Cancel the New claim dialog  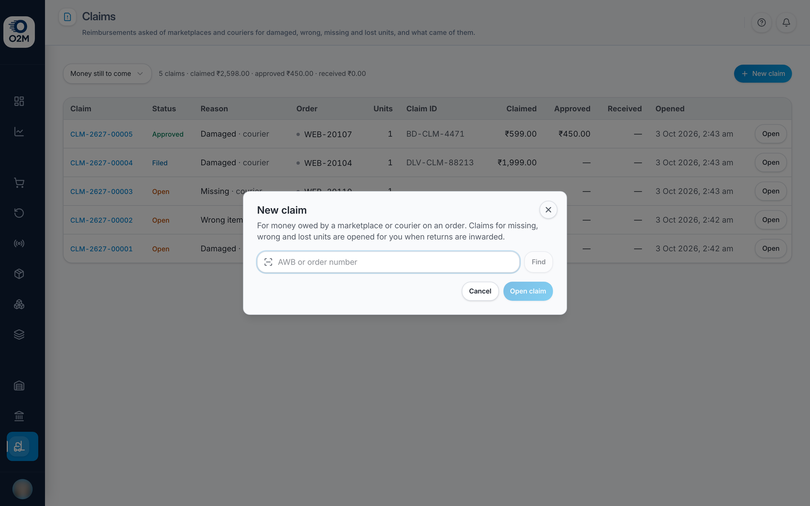pyautogui.click(x=480, y=291)
